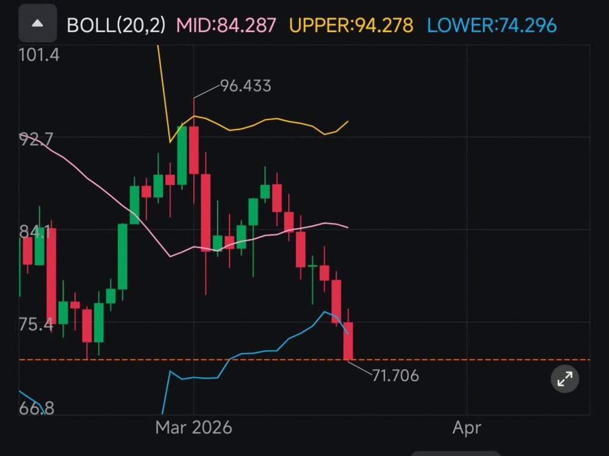Click the 92.7 price axis label
Viewport: 609px width, 456px height.
(x=36, y=139)
